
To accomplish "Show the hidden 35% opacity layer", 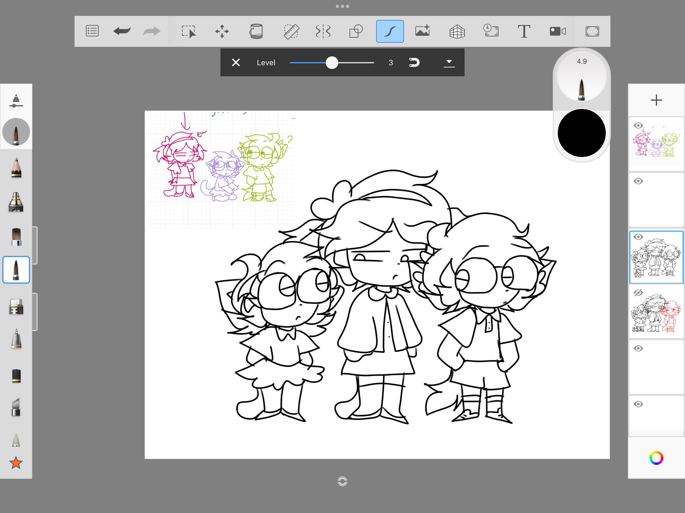I will click(x=638, y=293).
